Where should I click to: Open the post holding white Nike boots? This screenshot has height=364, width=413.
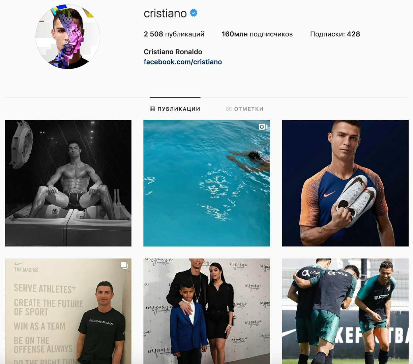point(345,183)
